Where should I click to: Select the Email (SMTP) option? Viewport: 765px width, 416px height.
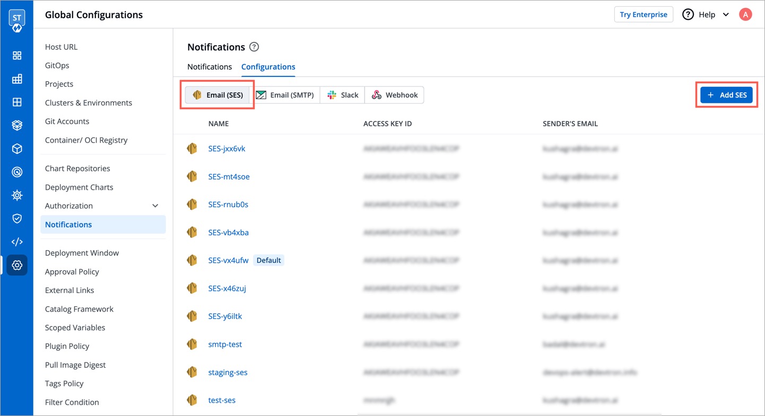[286, 95]
